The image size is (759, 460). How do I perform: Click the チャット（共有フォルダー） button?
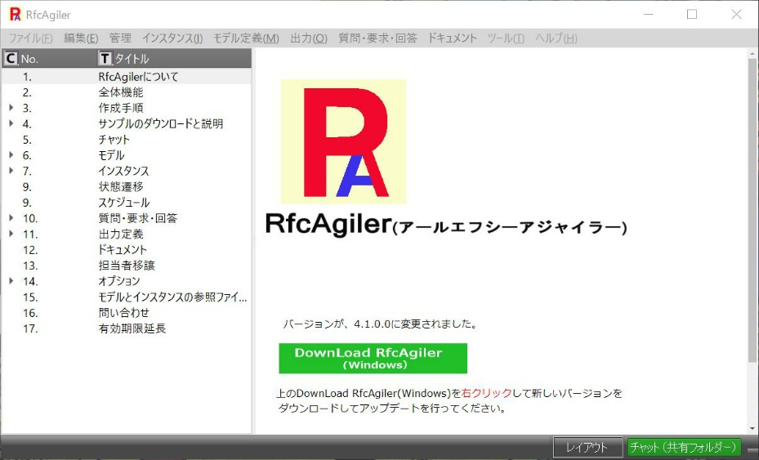click(683, 447)
